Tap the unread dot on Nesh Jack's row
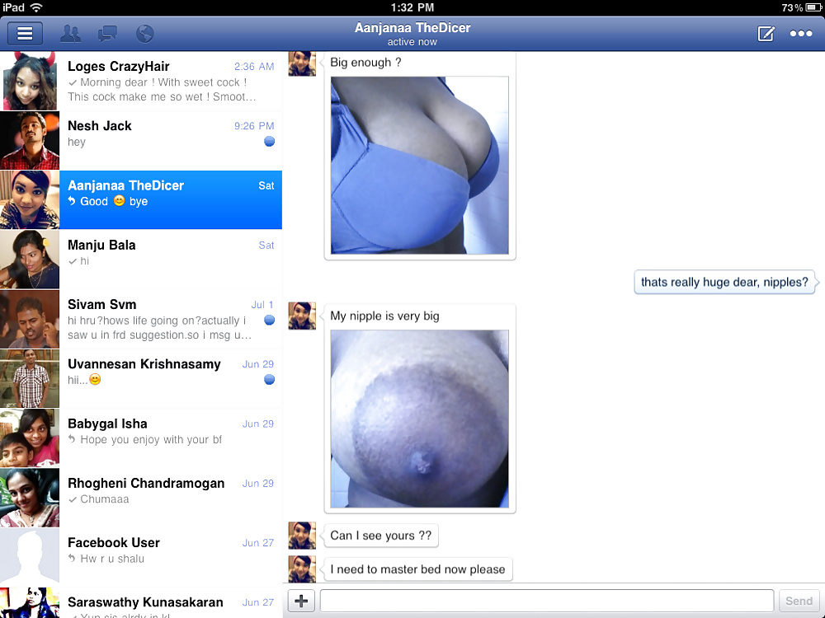 [269, 142]
